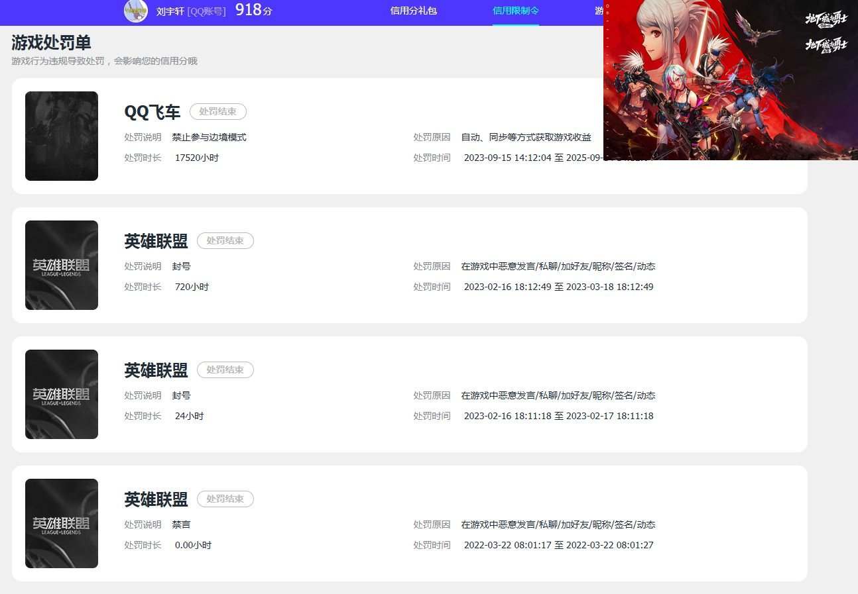
Task: Click the reason 自动、同步等方式获取游戏收益
Action: coord(526,137)
